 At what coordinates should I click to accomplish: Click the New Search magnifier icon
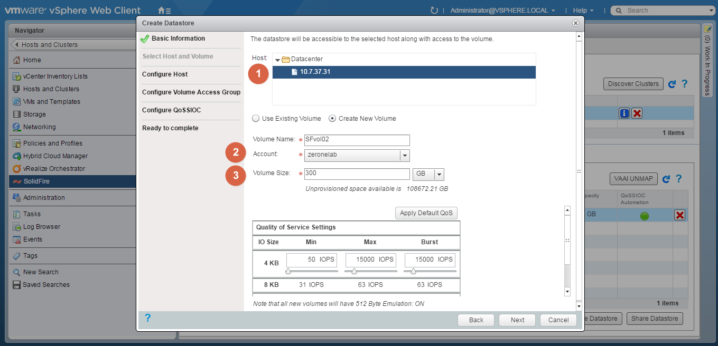click(16, 272)
